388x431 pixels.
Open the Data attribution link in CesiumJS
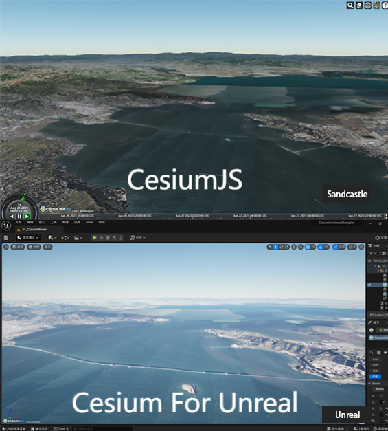tap(82, 211)
